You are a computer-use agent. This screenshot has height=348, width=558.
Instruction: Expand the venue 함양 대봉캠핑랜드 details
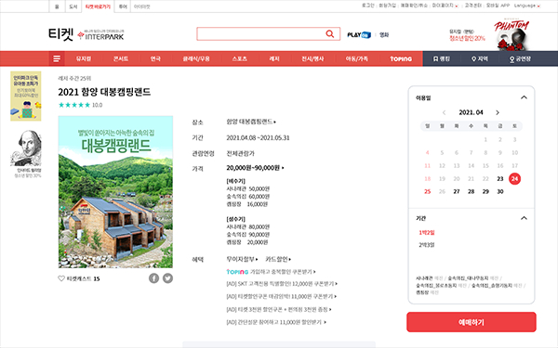pos(251,122)
